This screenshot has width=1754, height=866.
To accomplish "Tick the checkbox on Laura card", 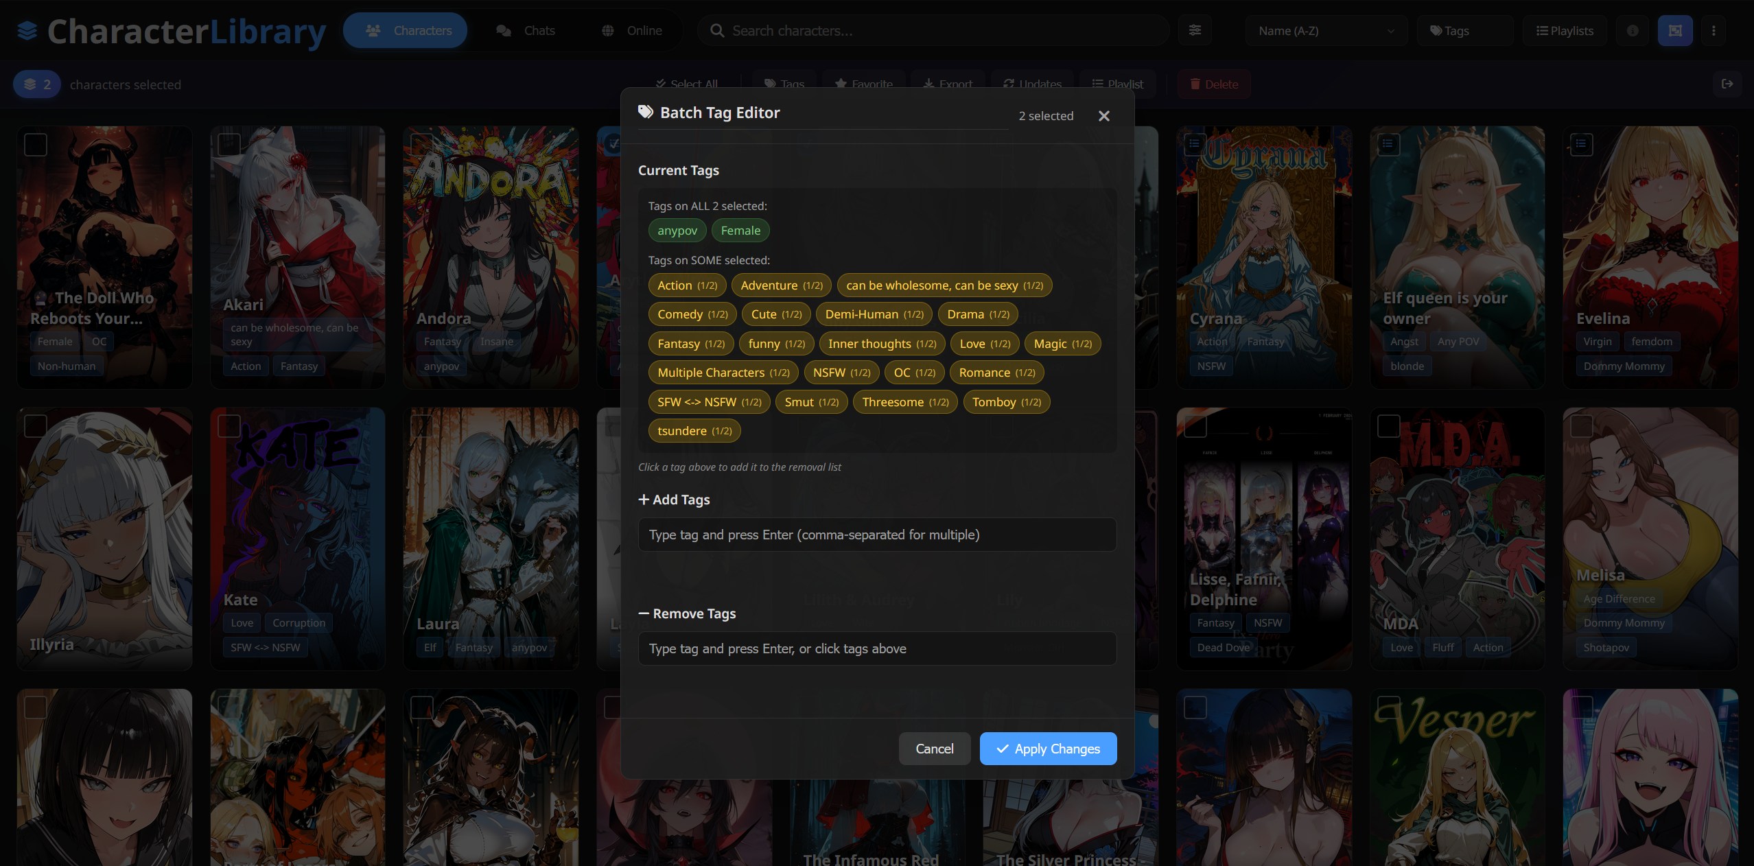I will coord(422,426).
